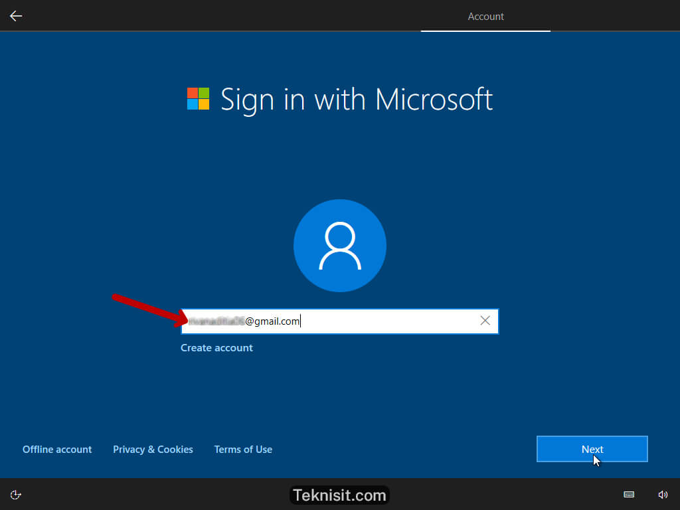The image size is (680, 510).
Task: Clear the email field with X
Action: 485,321
